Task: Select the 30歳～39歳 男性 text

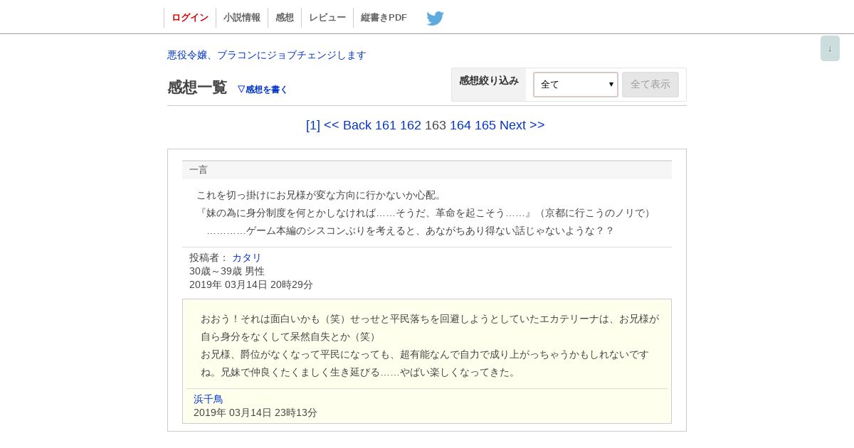Action: (x=227, y=271)
